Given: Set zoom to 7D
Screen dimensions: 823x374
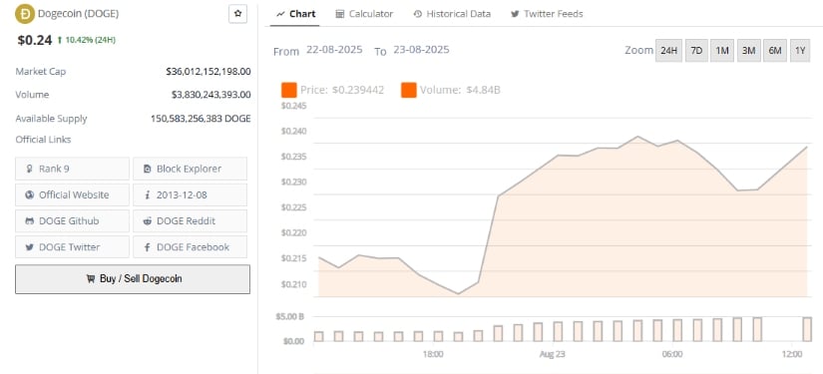Looking at the screenshot, I should (x=696, y=50).
